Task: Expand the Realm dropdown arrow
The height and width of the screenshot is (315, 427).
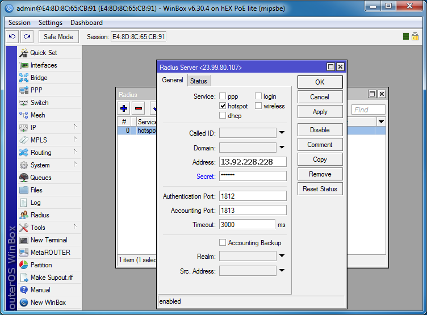Action: click(x=282, y=256)
